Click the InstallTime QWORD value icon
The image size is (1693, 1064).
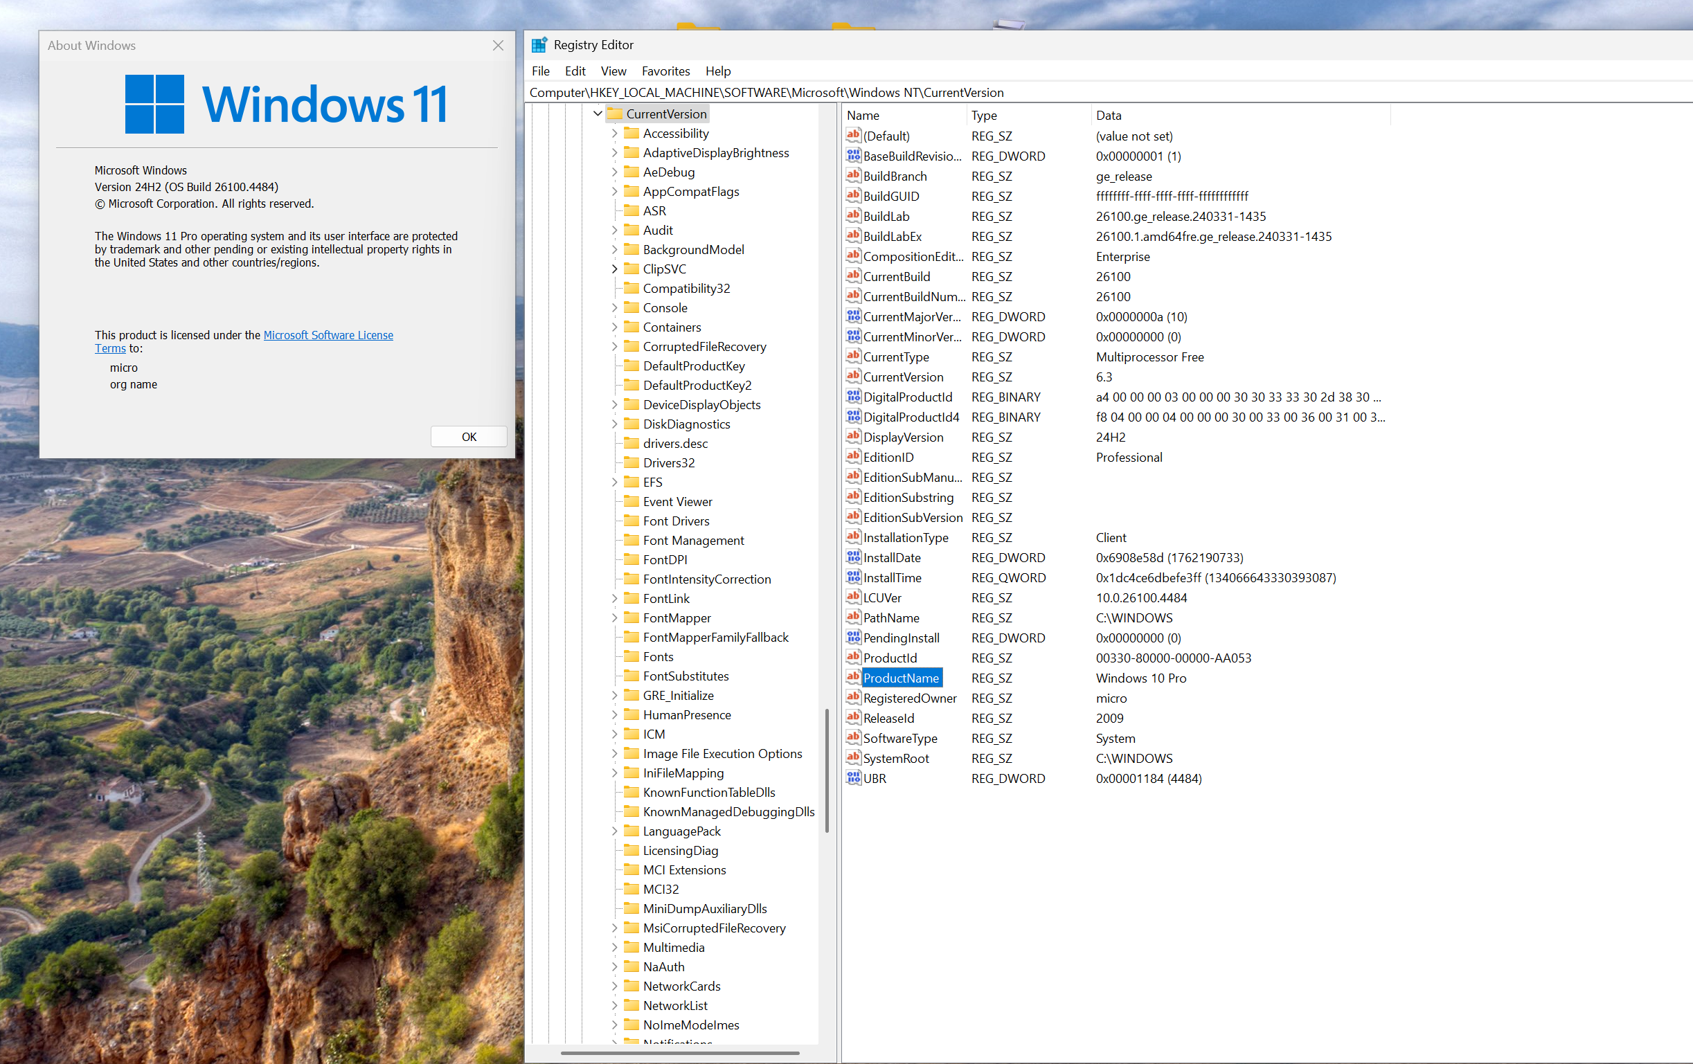(x=853, y=577)
